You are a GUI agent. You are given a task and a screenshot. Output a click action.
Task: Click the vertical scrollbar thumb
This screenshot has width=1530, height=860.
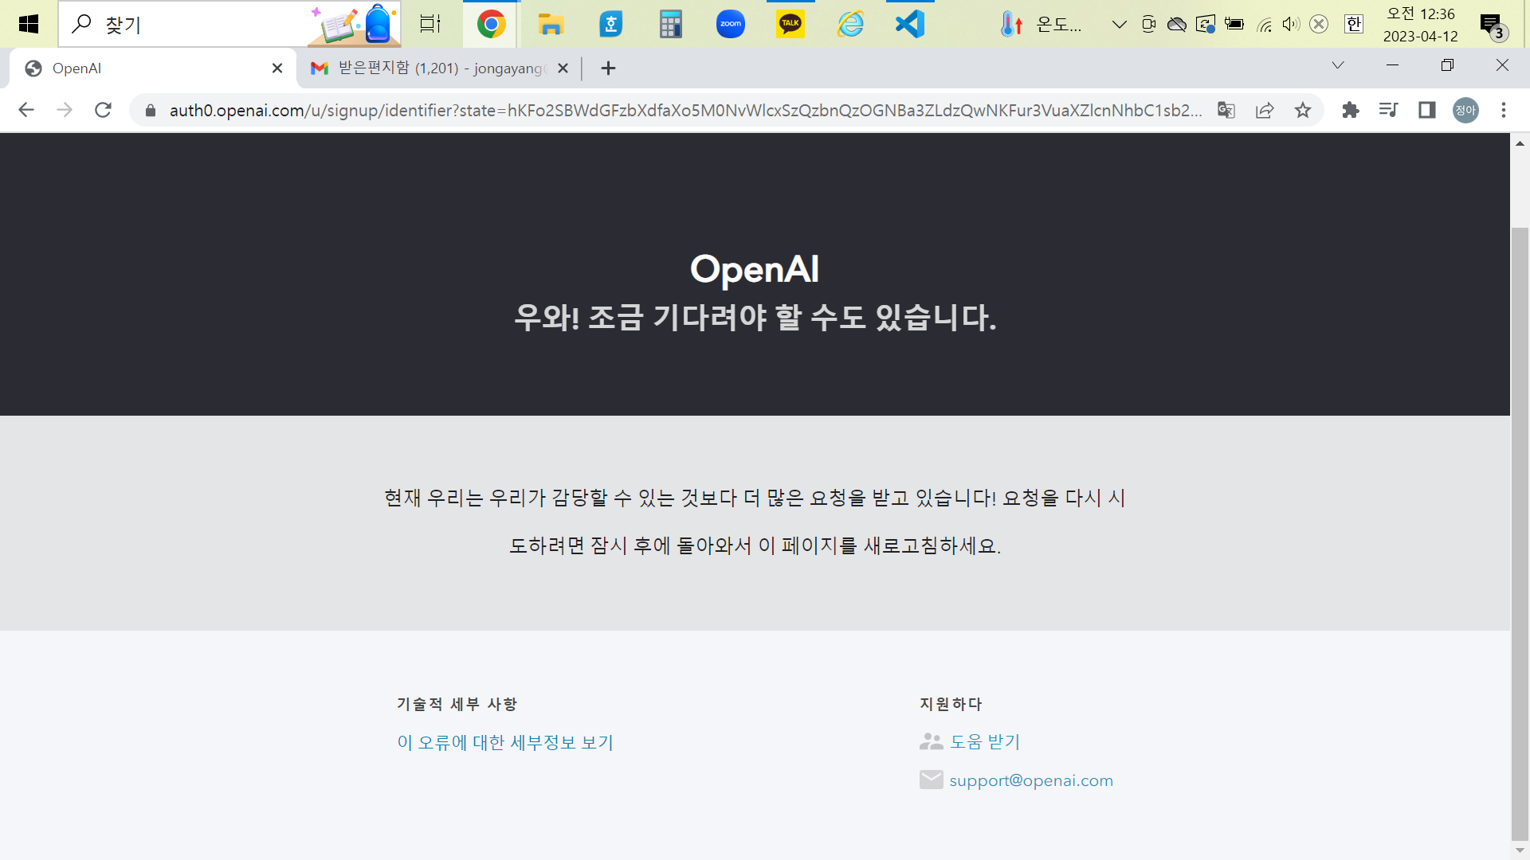tap(1520, 534)
